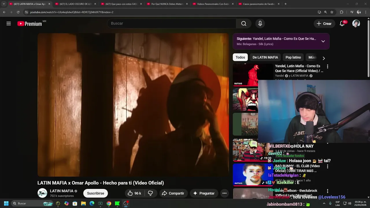Click the Compartir share button
Screen dimensions: 370x208
(x=173, y=193)
